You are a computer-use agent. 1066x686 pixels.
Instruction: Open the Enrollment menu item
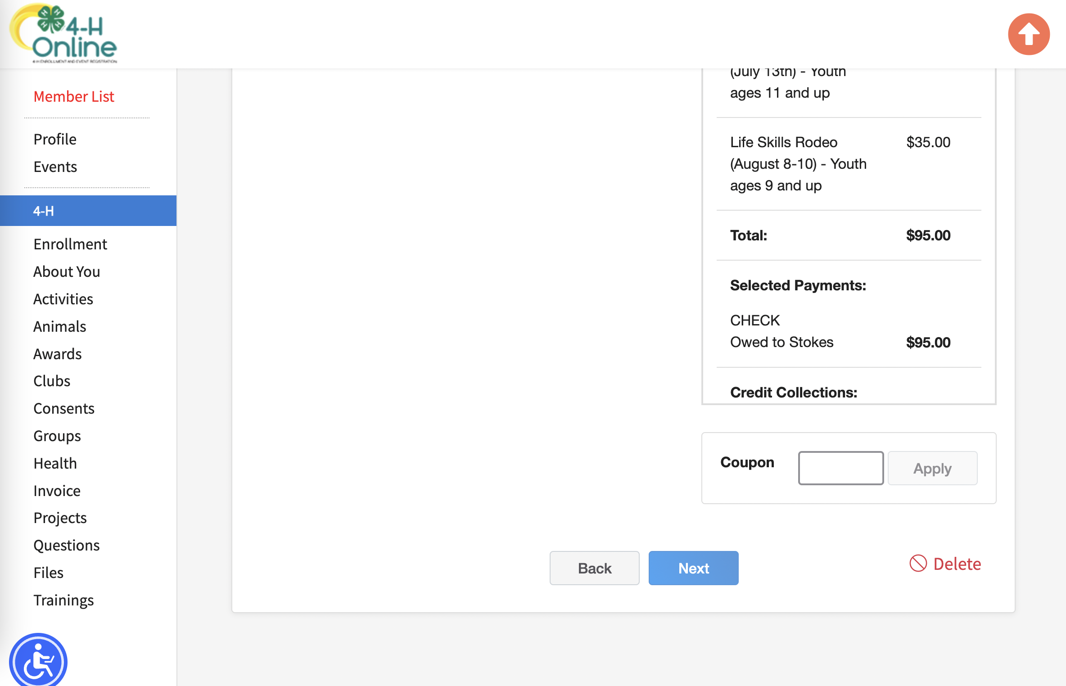click(x=70, y=244)
